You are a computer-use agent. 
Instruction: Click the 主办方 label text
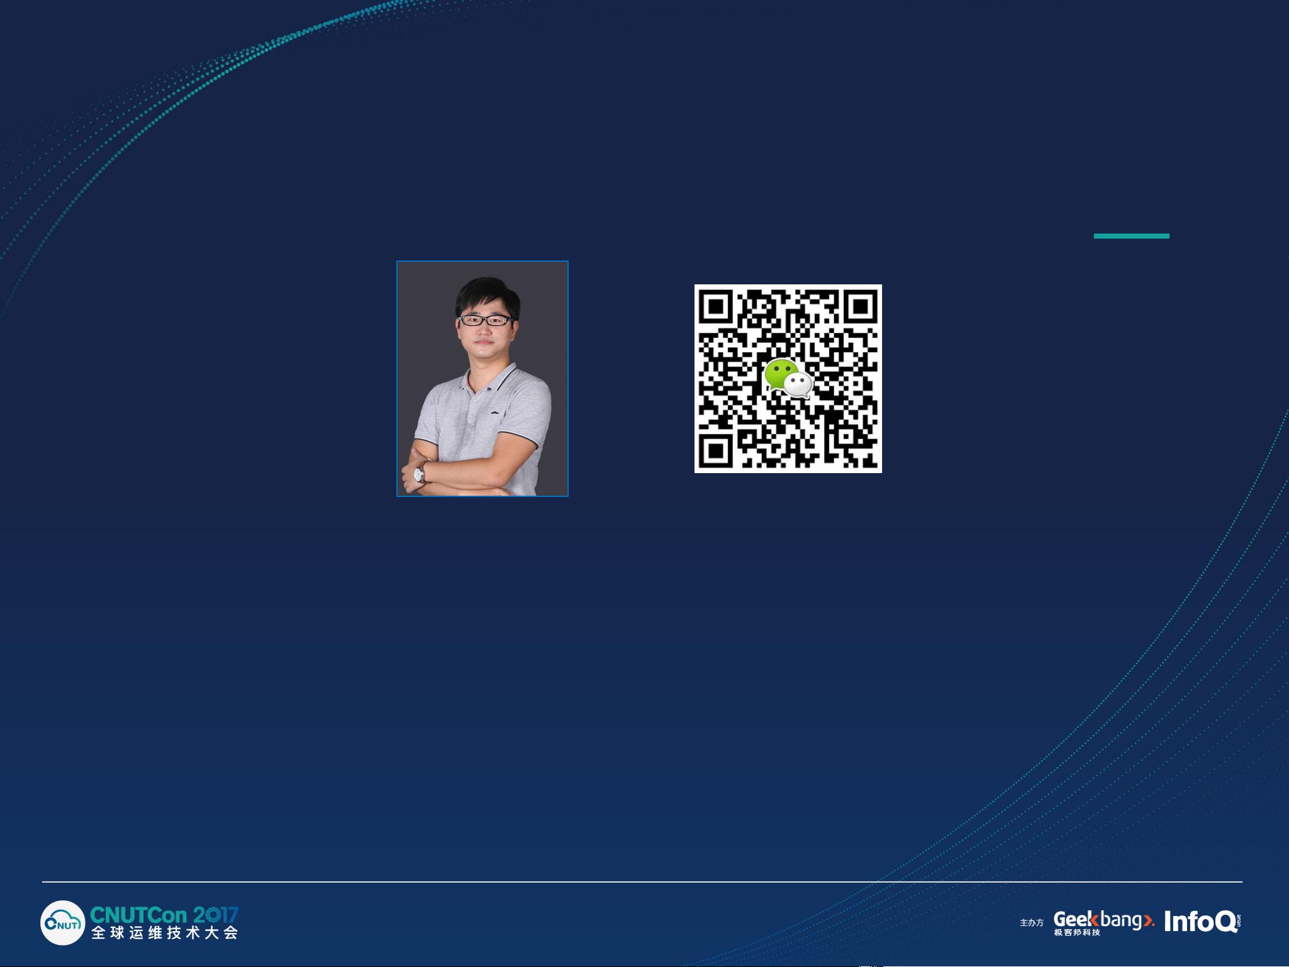pyautogui.click(x=1032, y=922)
